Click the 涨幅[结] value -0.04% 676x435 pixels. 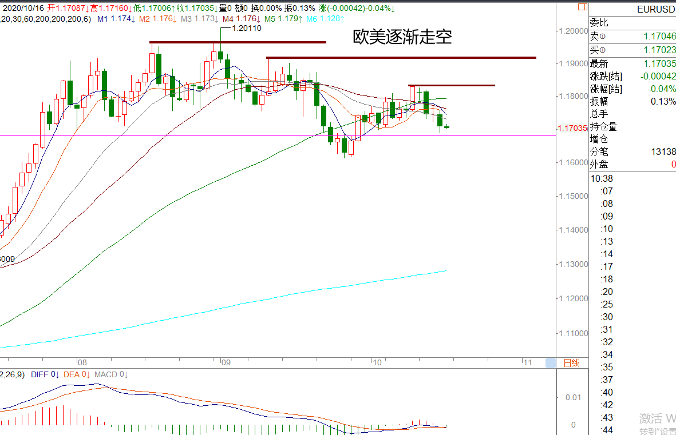coord(661,89)
